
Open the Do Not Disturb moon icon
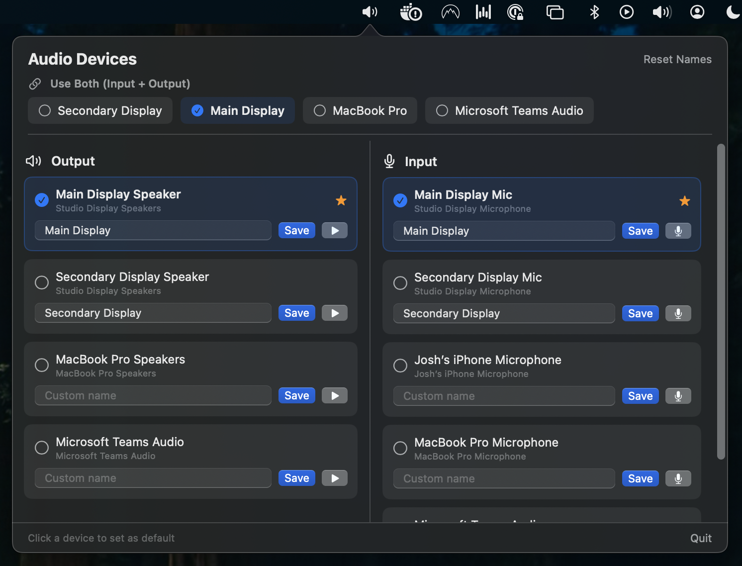tap(734, 12)
